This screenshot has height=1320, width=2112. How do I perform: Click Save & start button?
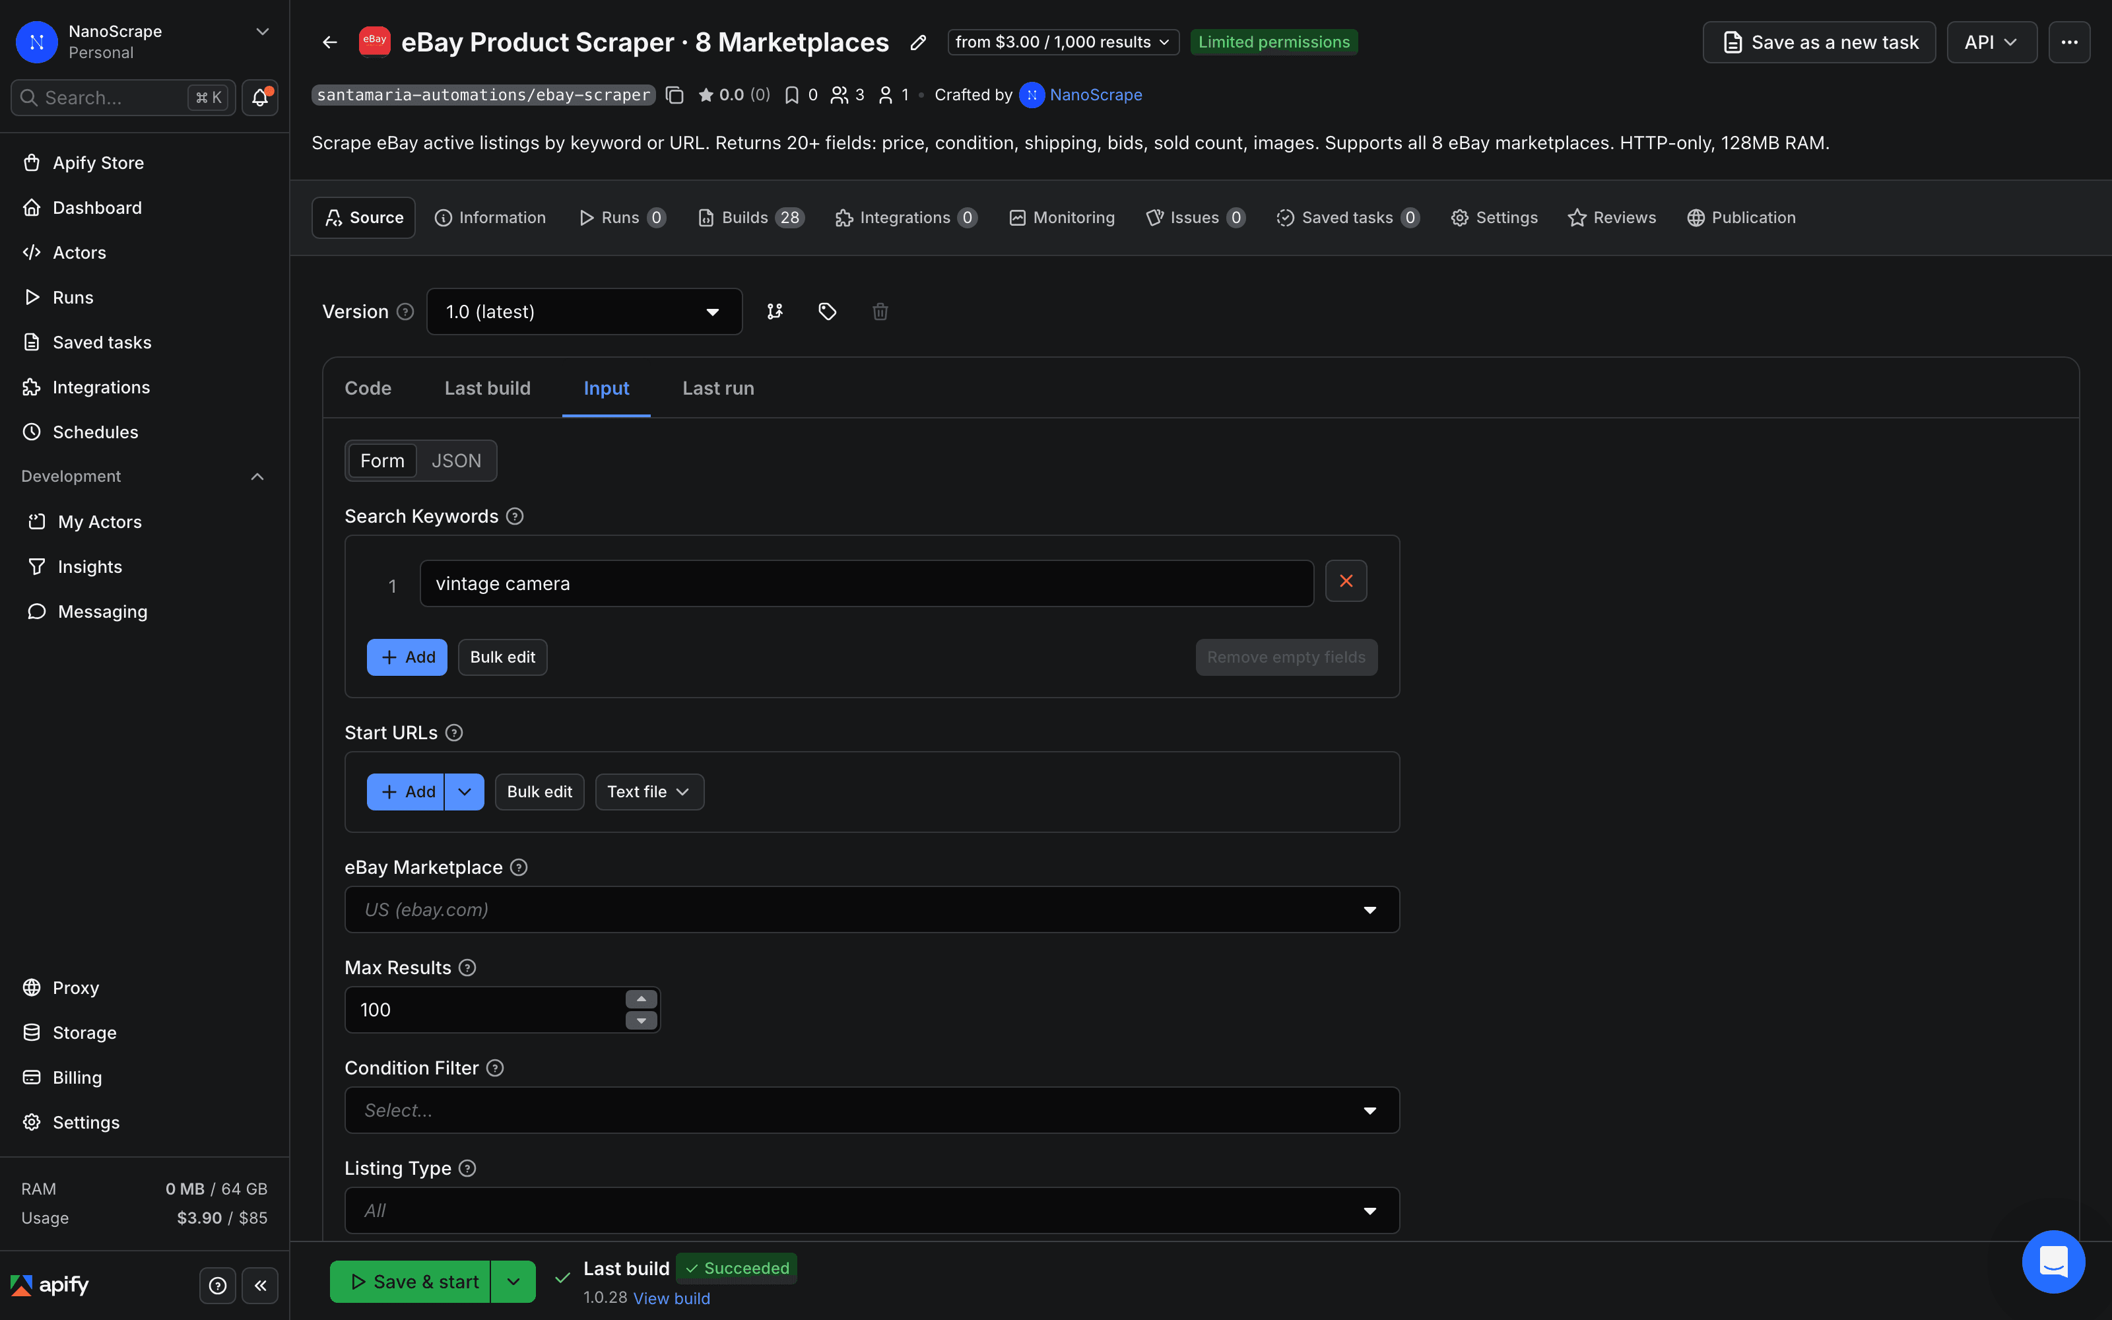410,1282
